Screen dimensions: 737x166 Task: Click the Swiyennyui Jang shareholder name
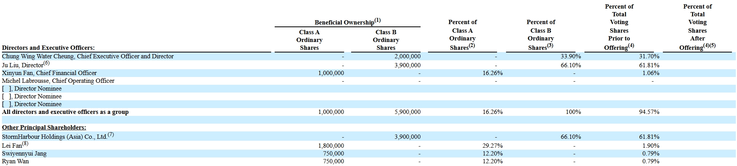point(24,154)
